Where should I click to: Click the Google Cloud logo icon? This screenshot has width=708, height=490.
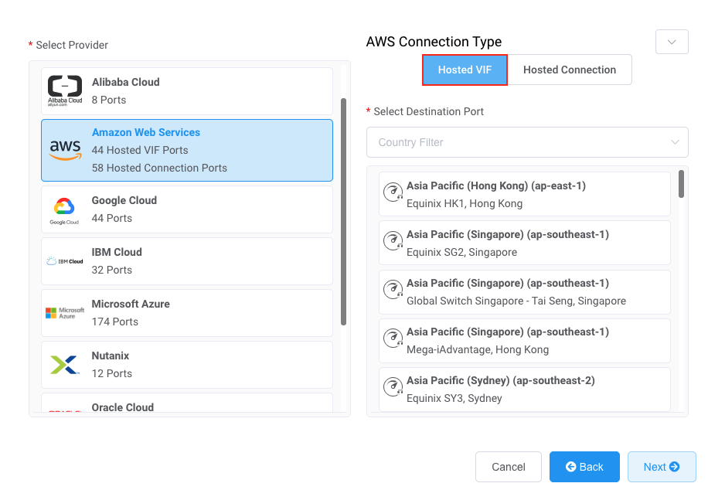(x=64, y=210)
